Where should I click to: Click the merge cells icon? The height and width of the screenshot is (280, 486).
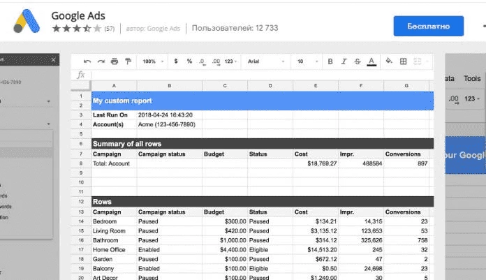(418, 61)
